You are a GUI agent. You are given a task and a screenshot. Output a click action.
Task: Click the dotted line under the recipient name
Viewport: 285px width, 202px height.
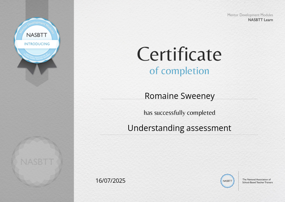pos(179,99)
